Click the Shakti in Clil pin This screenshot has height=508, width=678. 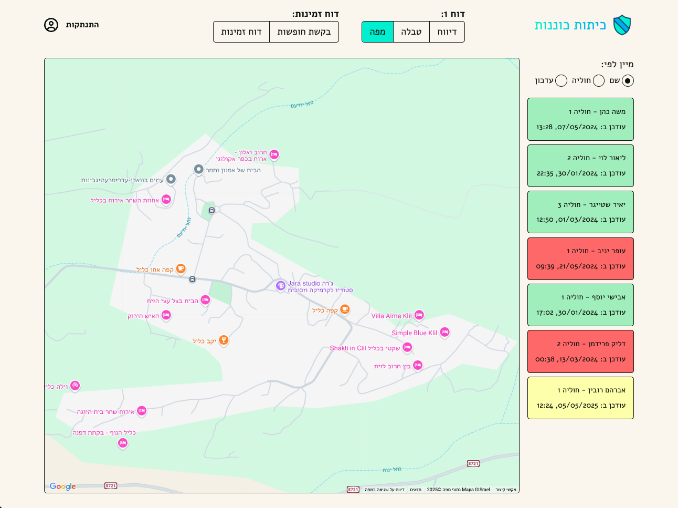pos(407,347)
